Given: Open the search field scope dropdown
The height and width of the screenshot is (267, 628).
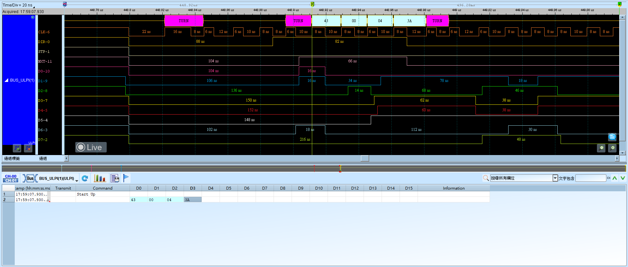Looking at the screenshot, I should 555,178.
